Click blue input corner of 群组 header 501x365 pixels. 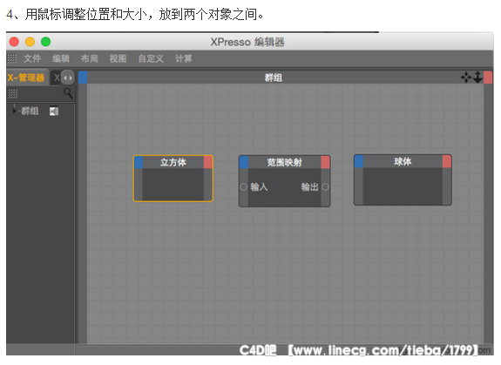[83, 78]
